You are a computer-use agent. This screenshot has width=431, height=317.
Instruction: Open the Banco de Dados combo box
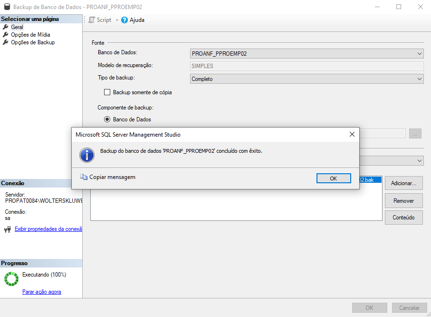pyautogui.click(x=306, y=53)
